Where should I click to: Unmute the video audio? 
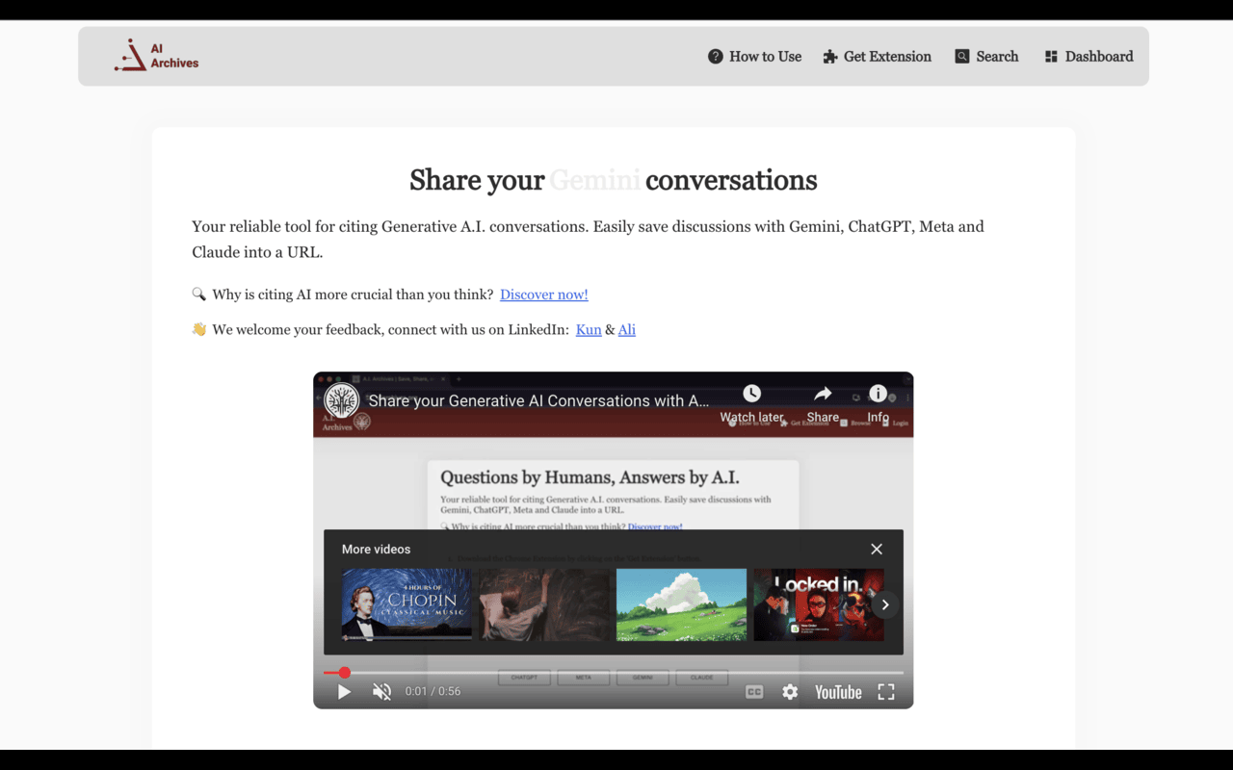click(x=382, y=691)
